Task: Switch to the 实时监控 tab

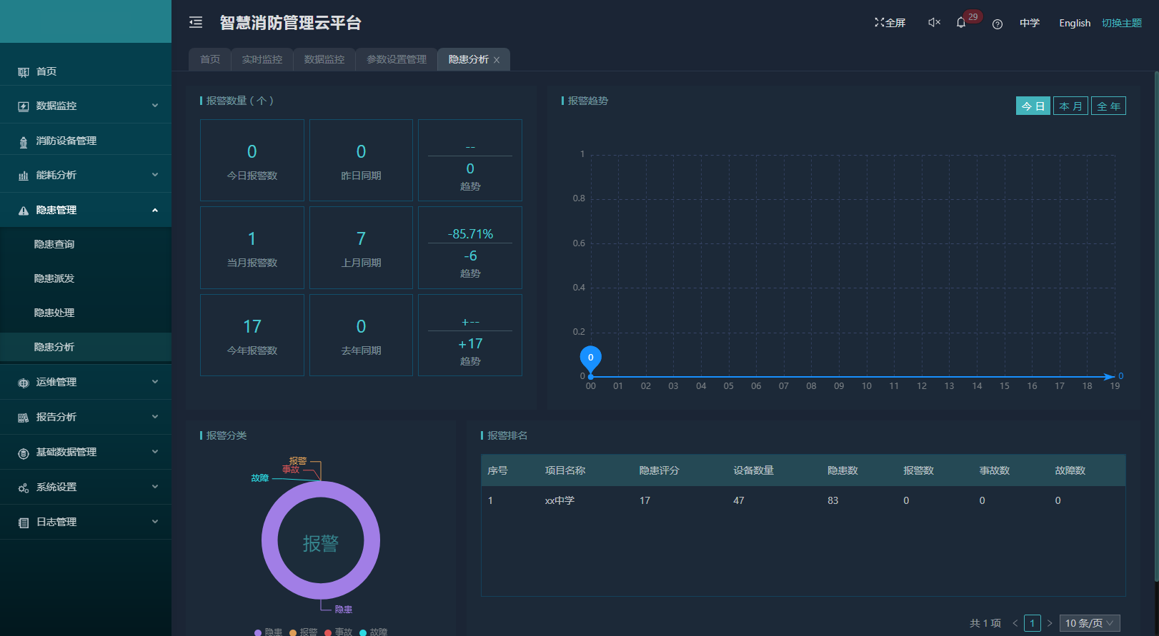Action: tap(262, 59)
